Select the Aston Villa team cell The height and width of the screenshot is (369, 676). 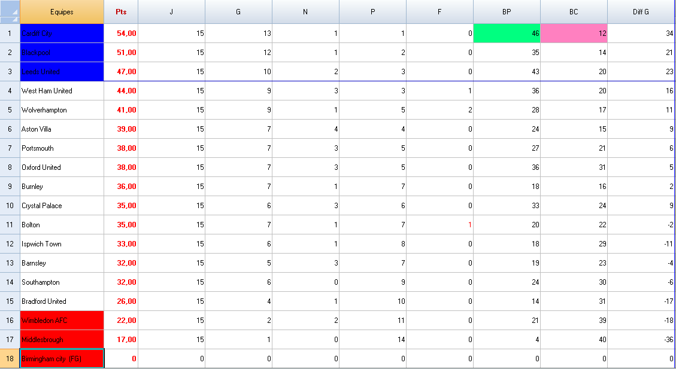tap(62, 129)
